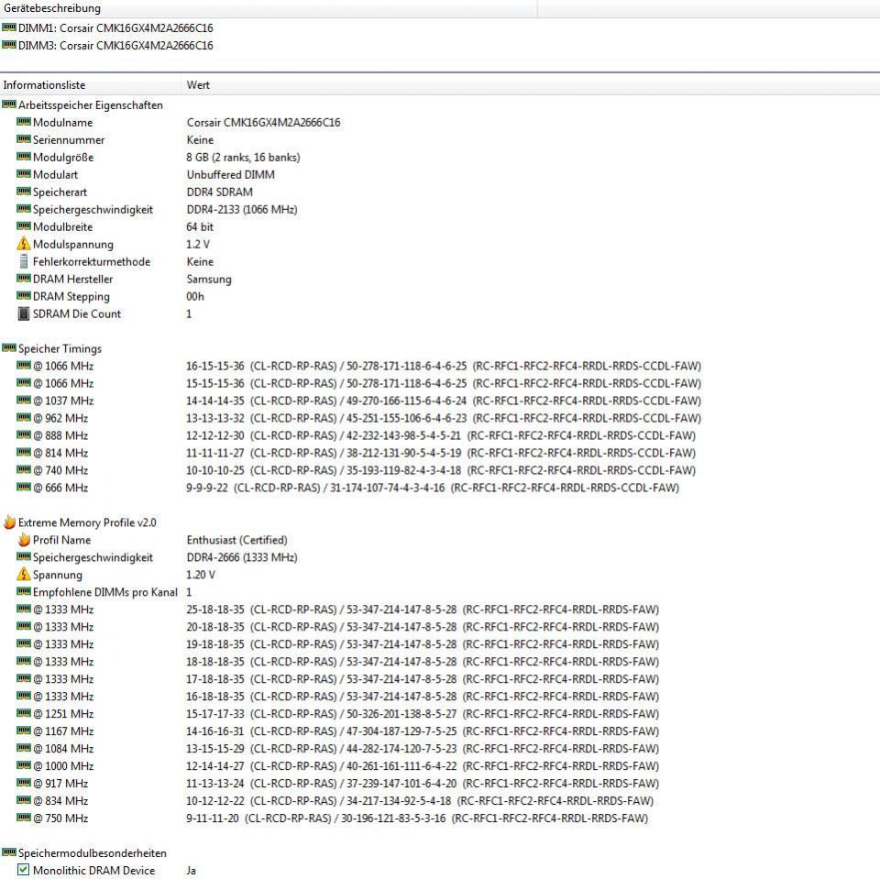Select the Extreme Memory Profile v2.0 group row
Viewport: 880px width, 879px height.
[x=87, y=522]
